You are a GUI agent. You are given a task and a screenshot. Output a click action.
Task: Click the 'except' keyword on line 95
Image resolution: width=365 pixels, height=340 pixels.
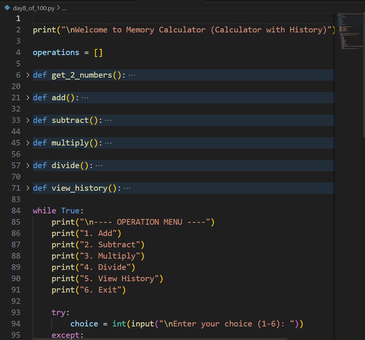tap(65, 335)
